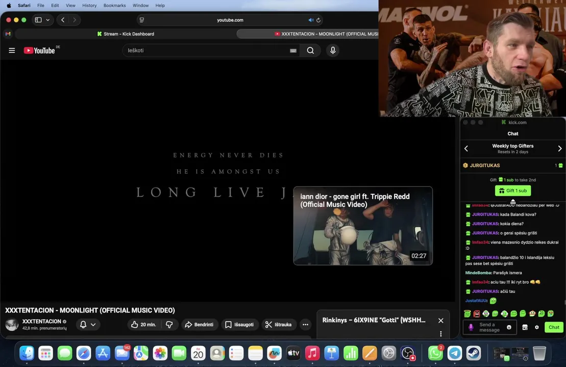The height and width of the screenshot is (367, 566).
Task: Open the Bookmarks menu
Action: click(x=114, y=6)
